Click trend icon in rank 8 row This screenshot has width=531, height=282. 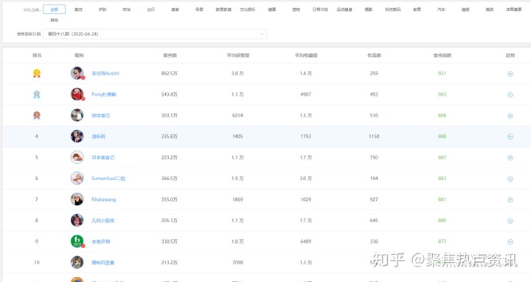click(x=510, y=221)
